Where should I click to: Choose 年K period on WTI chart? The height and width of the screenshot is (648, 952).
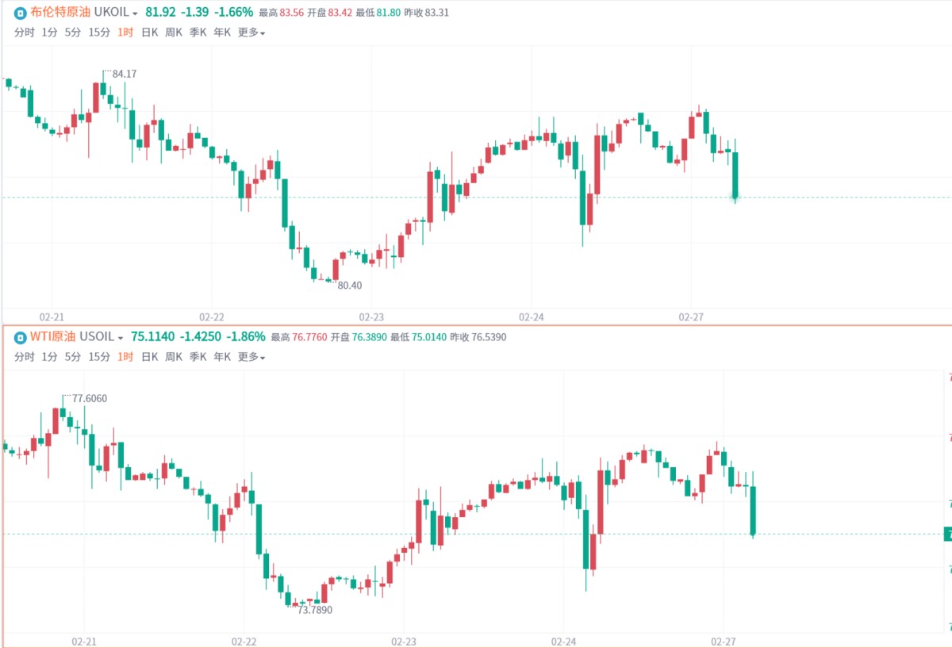(x=222, y=357)
